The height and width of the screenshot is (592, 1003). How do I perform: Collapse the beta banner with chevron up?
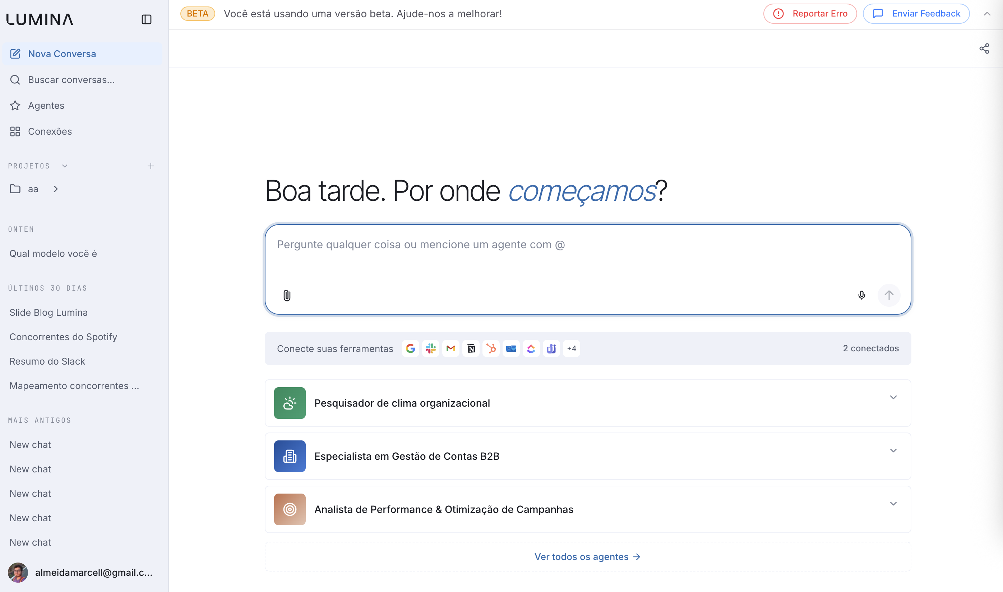tap(986, 14)
